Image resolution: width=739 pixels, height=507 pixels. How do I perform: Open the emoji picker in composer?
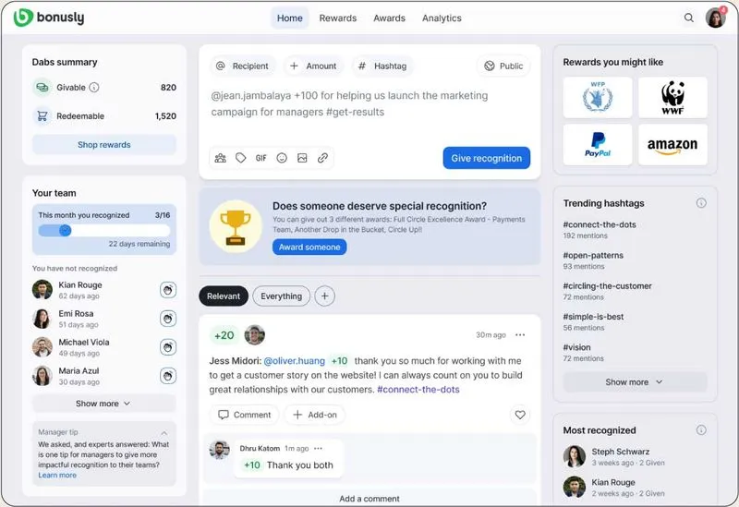[x=282, y=158]
